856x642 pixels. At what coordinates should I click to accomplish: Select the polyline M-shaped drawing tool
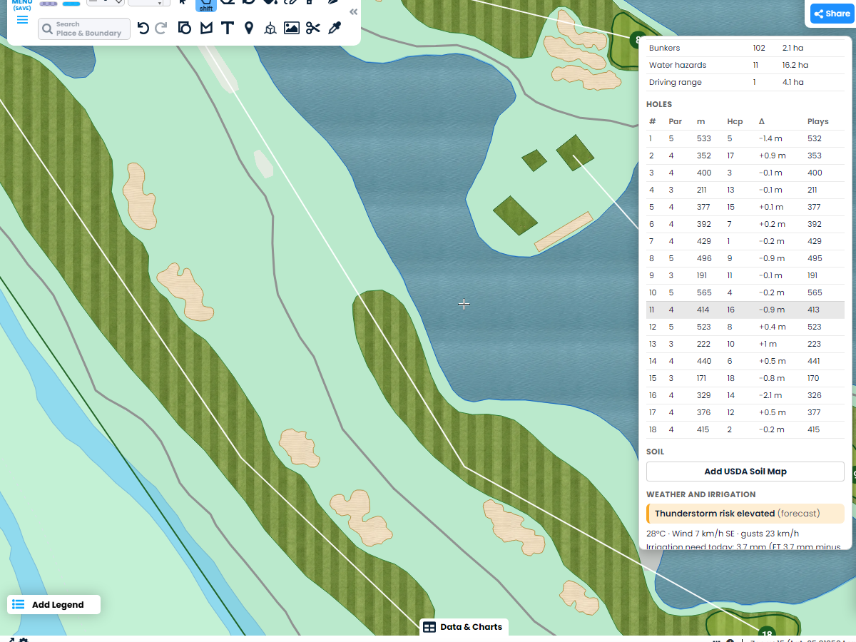[x=206, y=28]
